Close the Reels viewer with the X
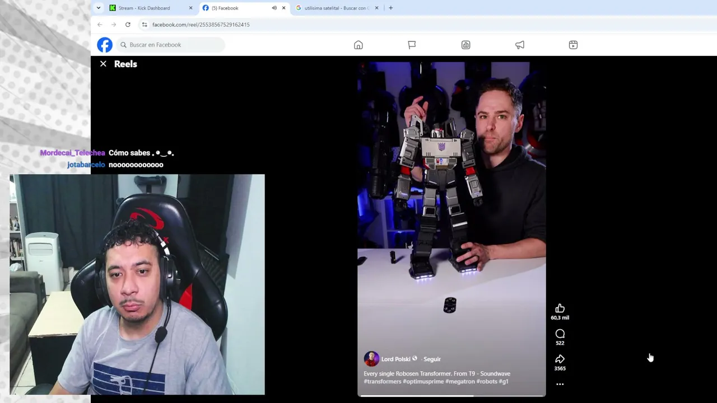717x403 pixels. [103, 64]
